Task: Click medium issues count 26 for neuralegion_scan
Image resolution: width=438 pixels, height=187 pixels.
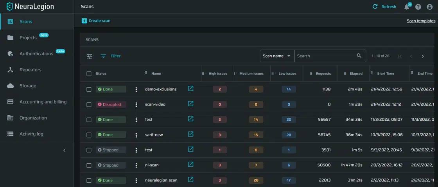Action: tap(256, 180)
